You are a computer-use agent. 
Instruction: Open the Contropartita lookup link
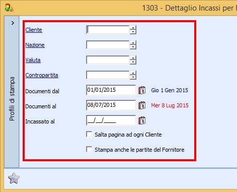(x=42, y=75)
